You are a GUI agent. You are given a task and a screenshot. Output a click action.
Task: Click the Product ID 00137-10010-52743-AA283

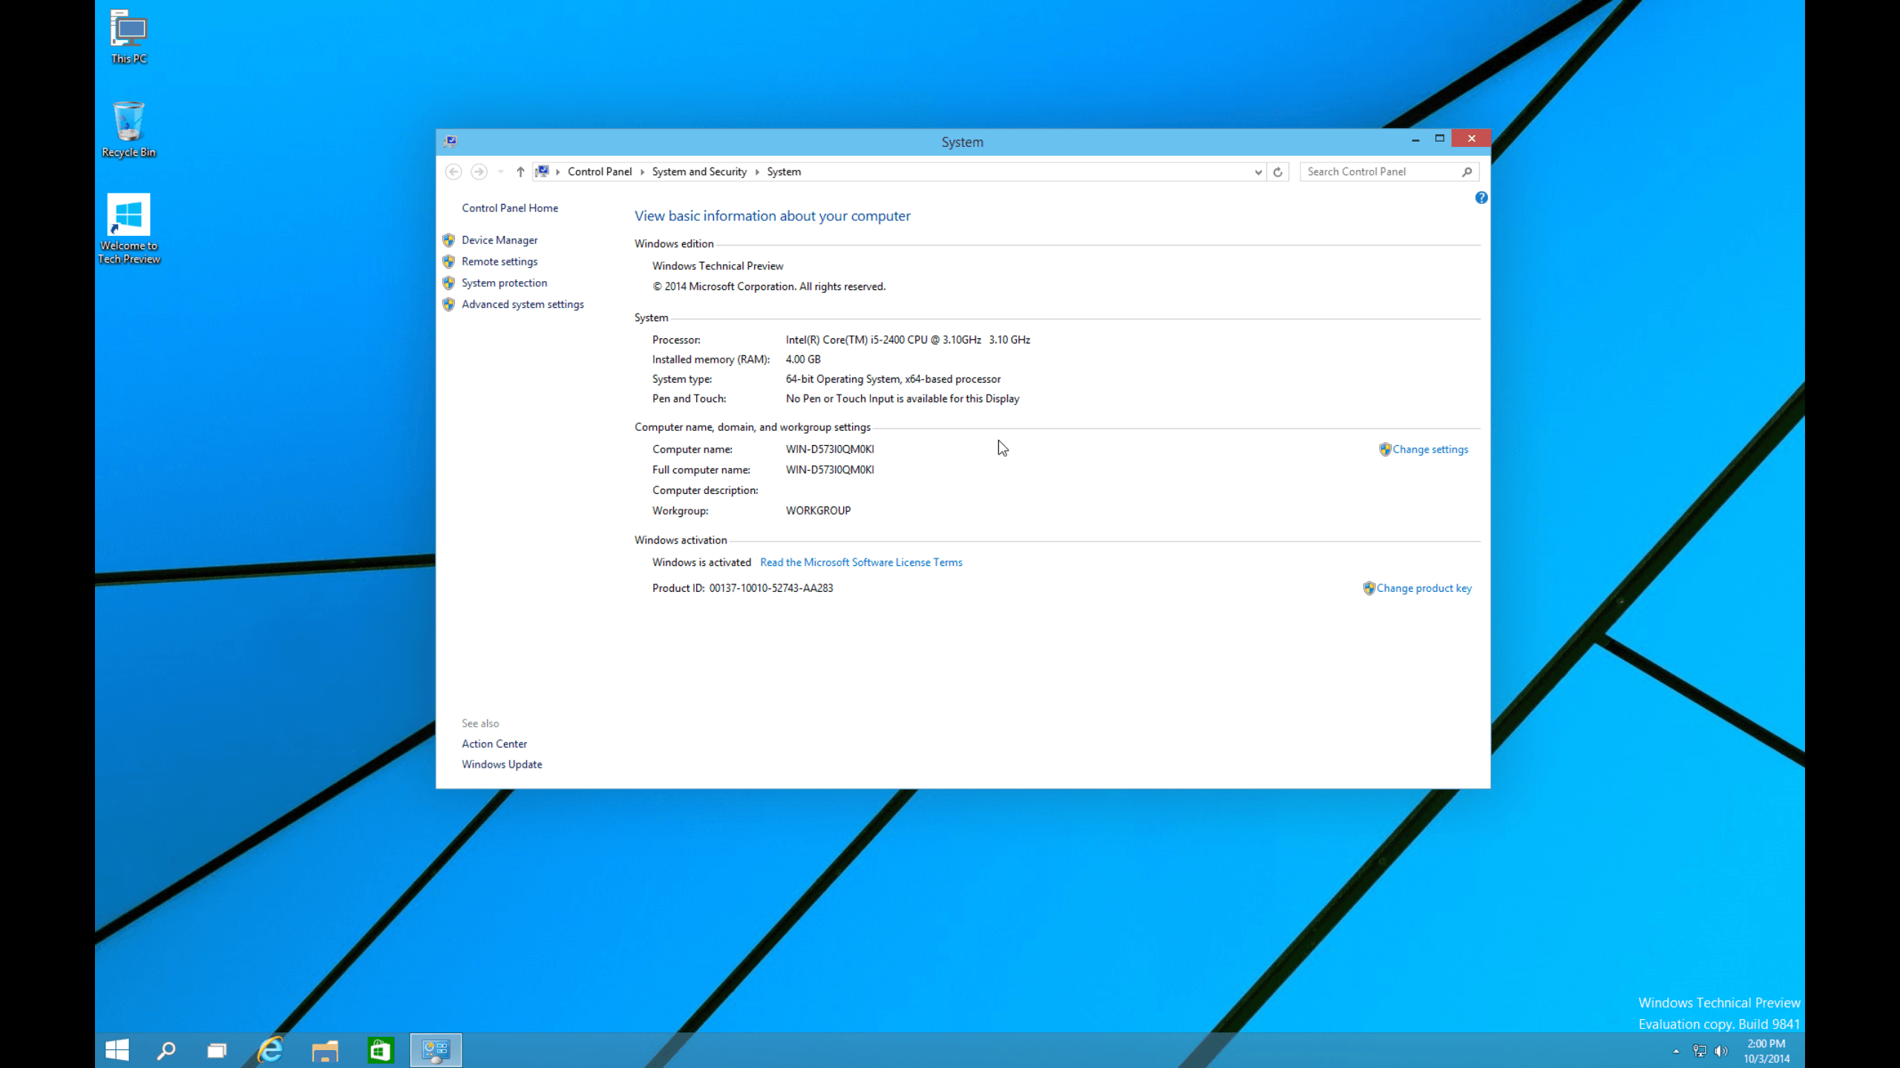coord(771,588)
